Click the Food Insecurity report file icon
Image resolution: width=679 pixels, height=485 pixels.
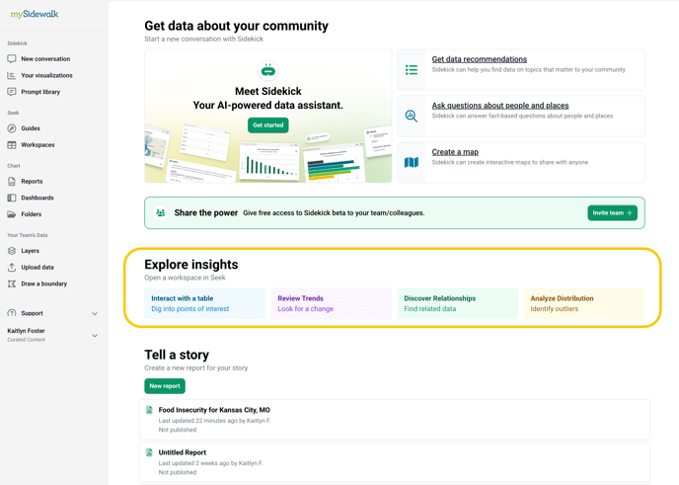[x=149, y=410]
